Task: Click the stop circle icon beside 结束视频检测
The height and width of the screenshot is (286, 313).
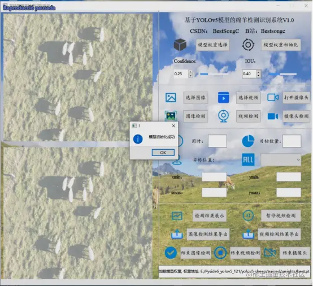Action: click(220, 253)
